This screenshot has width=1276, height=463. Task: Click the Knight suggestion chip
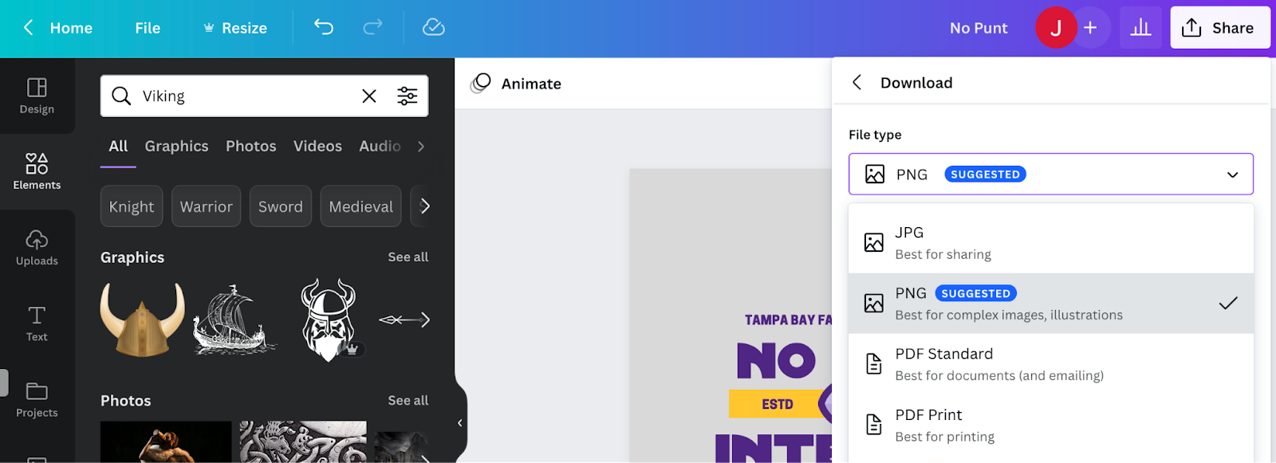pyautogui.click(x=132, y=206)
